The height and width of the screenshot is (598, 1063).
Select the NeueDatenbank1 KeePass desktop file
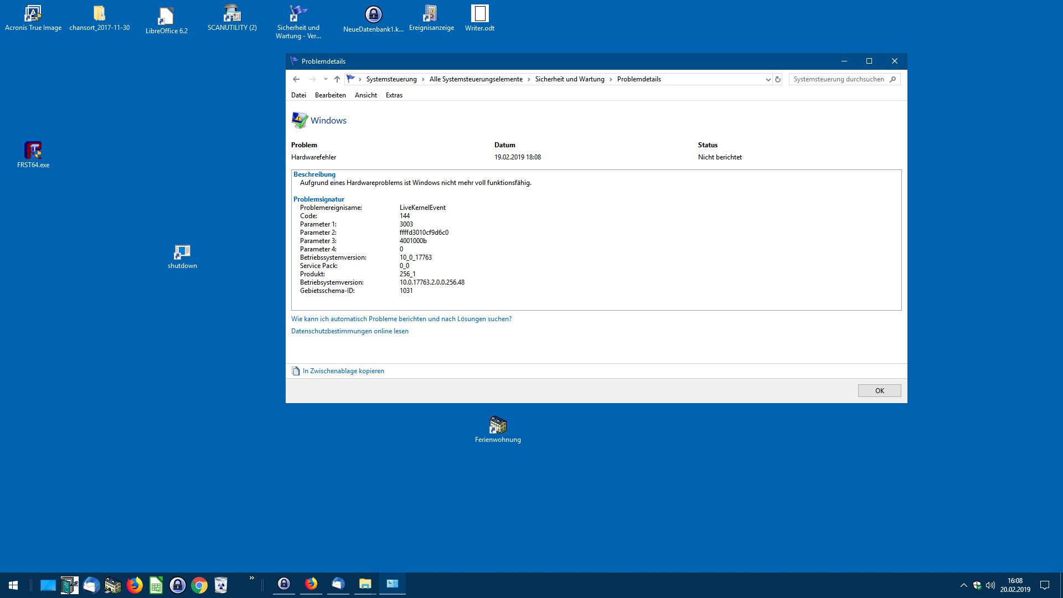pyautogui.click(x=373, y=19)
